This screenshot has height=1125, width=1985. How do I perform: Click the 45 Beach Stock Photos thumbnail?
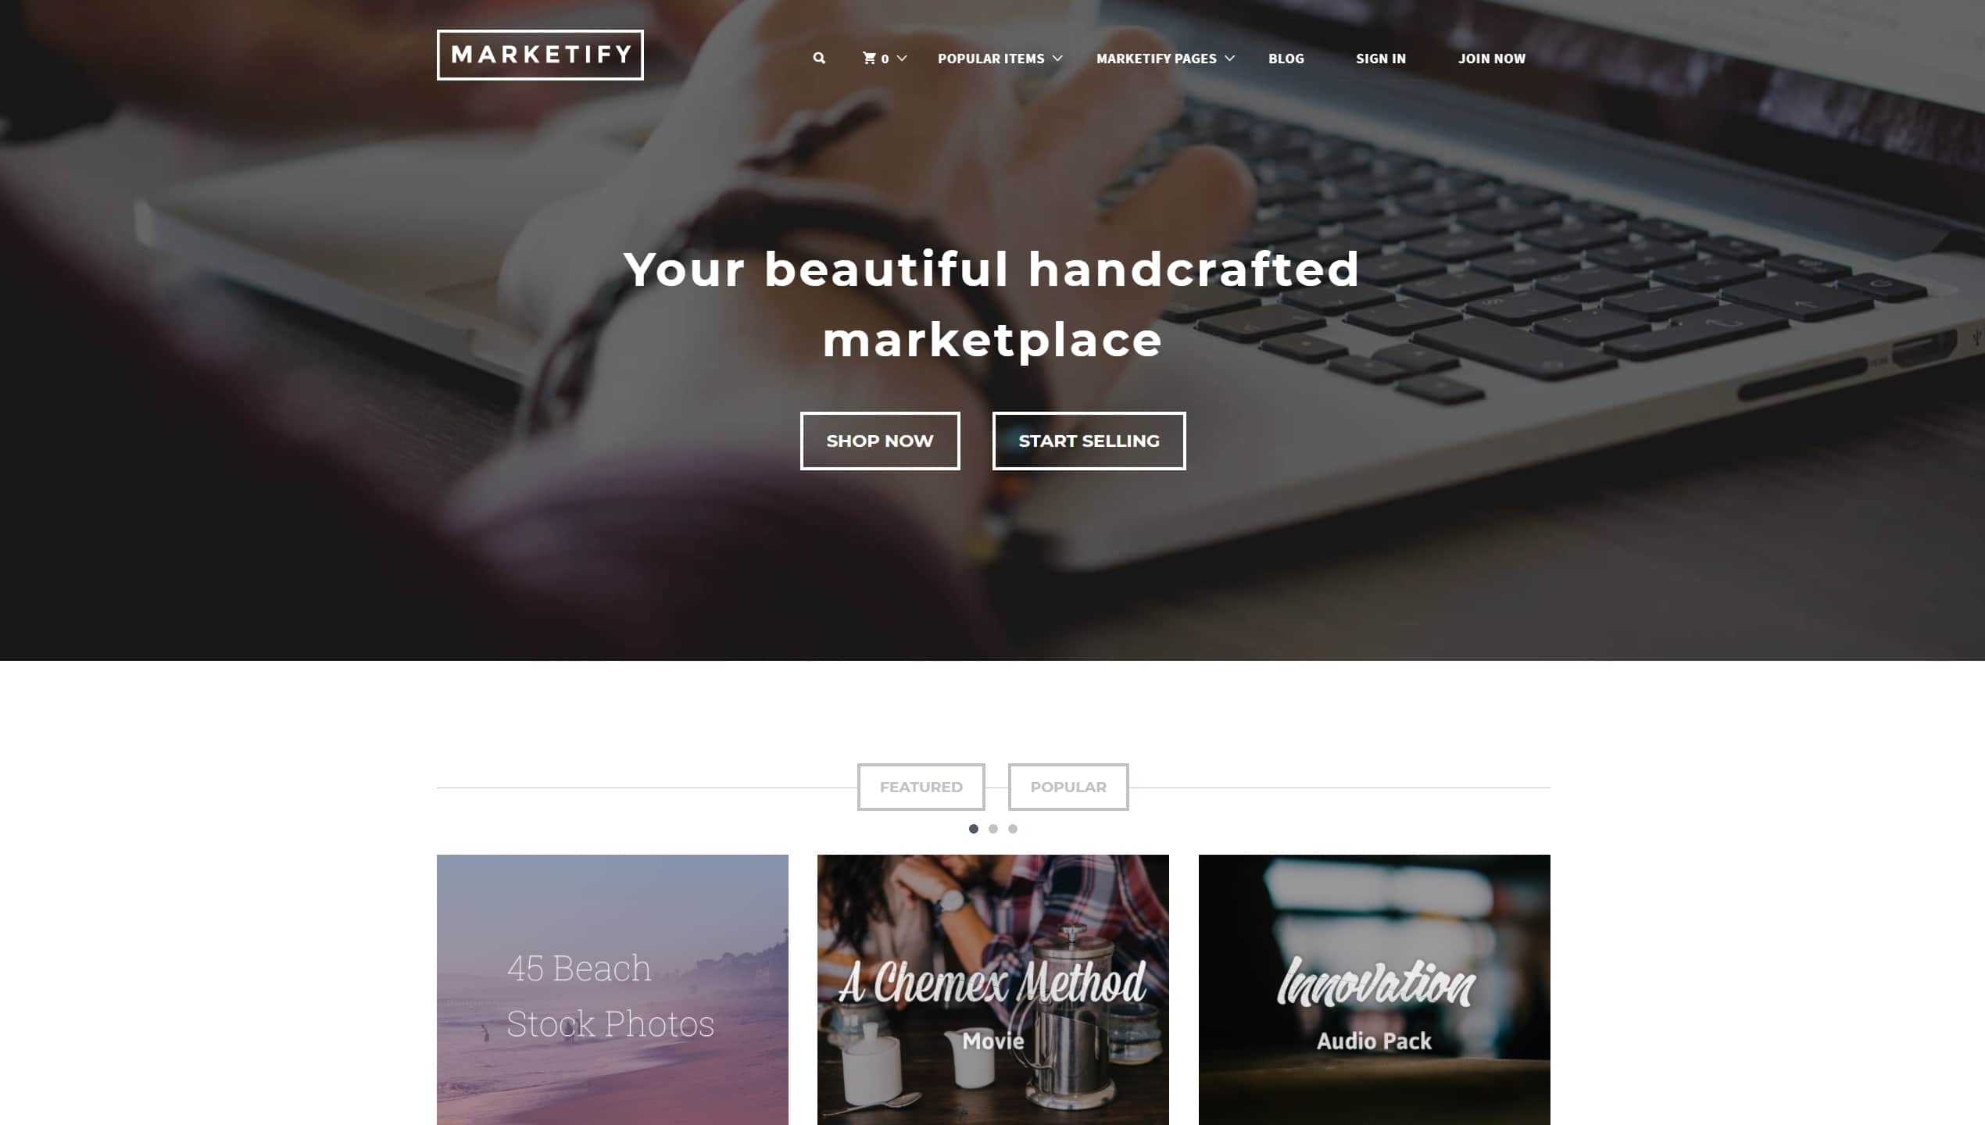click(x=612, y=990)
